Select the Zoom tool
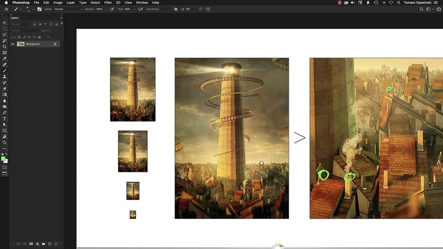 point(4,143)
